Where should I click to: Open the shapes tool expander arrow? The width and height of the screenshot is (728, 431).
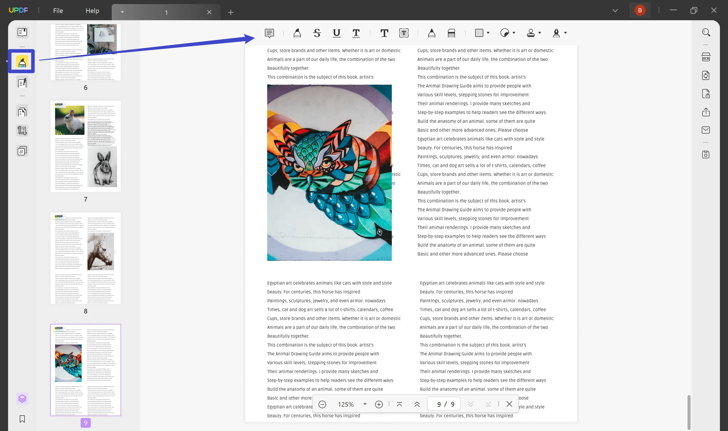(x=488, y=33)
